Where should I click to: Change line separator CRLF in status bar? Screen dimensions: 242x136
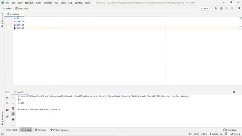(196, 134)
